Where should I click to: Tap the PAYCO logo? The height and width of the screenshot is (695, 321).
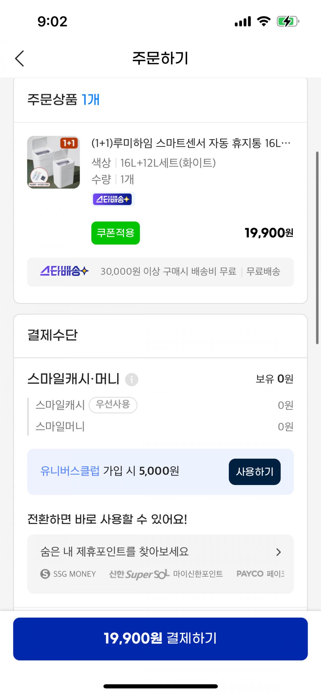click(x=250, y=573)
